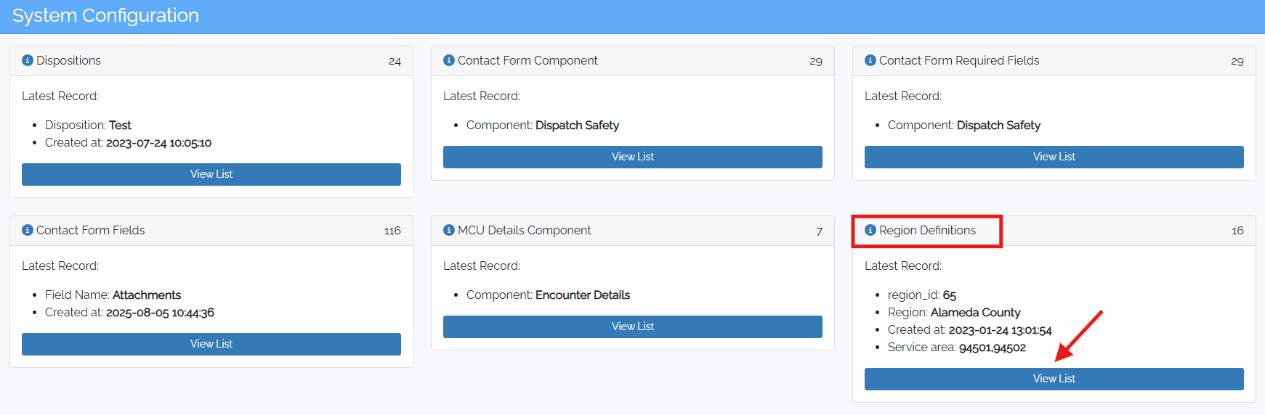Click the Contact Form Required Fields info icon

870,60
